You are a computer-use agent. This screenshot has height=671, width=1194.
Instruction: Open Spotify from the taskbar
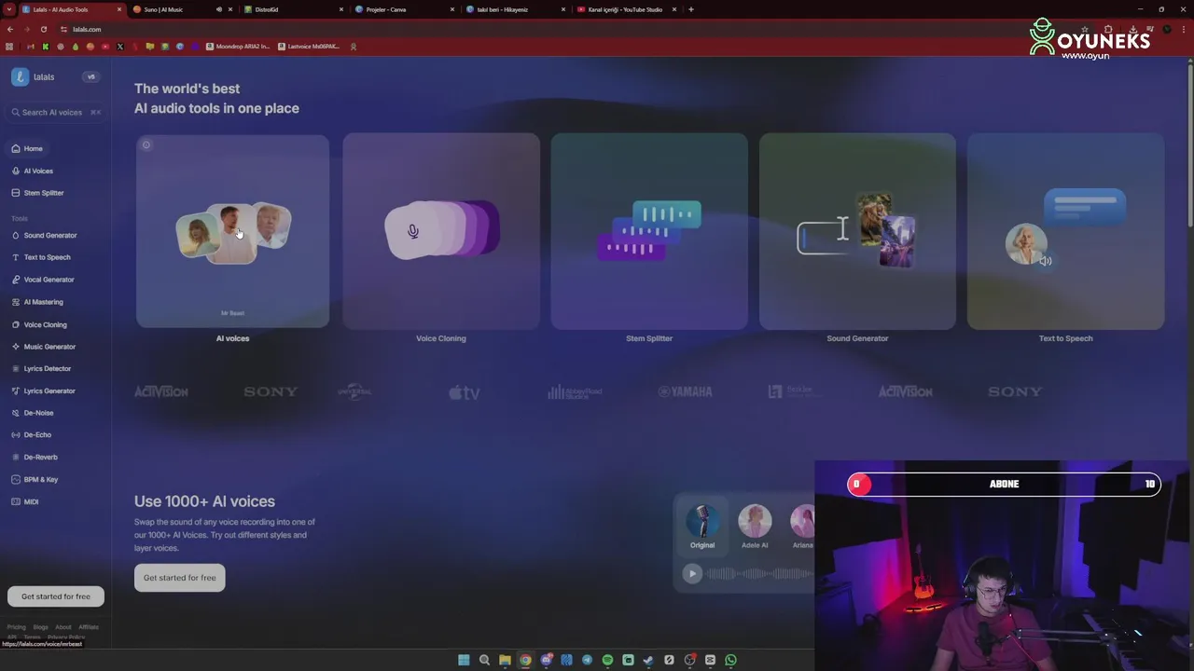[607, 660]
